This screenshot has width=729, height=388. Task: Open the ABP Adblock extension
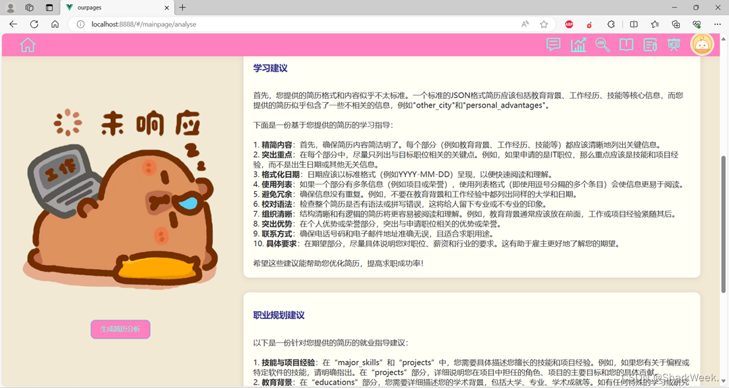(569, 24)
